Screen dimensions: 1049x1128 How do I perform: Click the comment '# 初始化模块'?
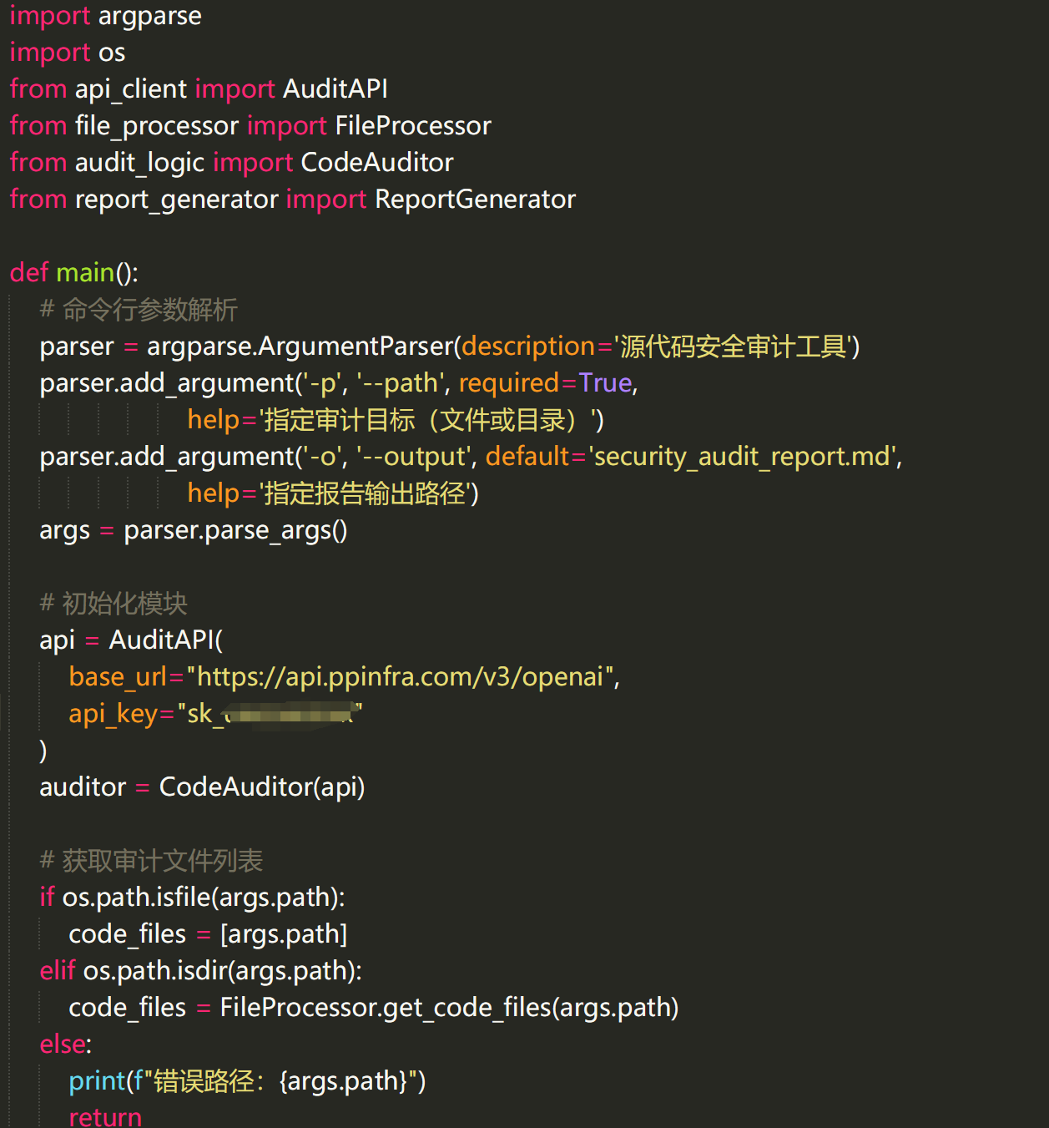click(113, 604)
